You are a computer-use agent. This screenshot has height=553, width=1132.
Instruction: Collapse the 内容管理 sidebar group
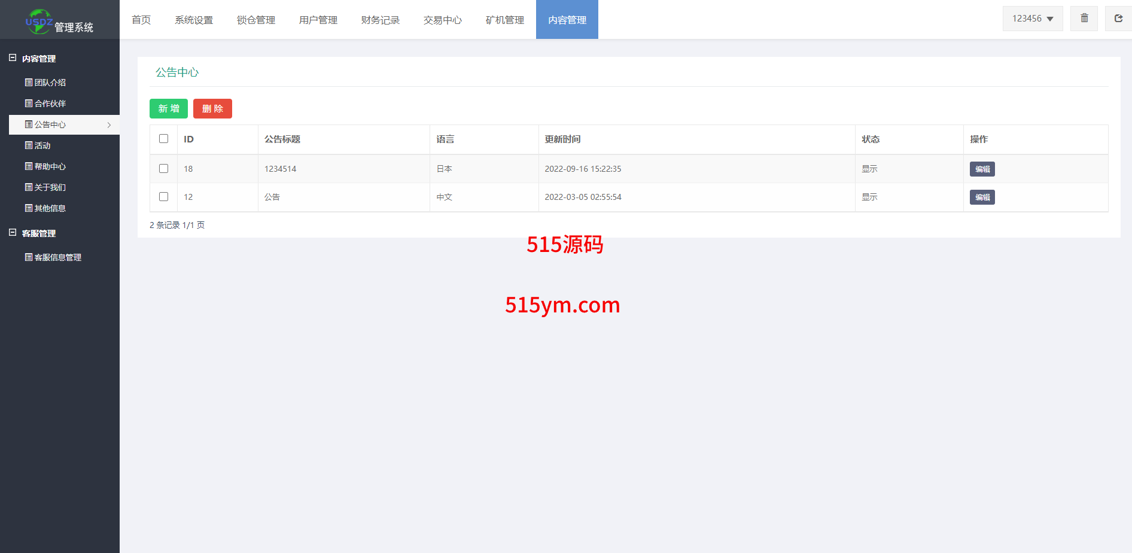click(x=13, y=58)
